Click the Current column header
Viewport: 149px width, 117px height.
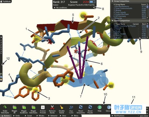(x=136, y=24)
